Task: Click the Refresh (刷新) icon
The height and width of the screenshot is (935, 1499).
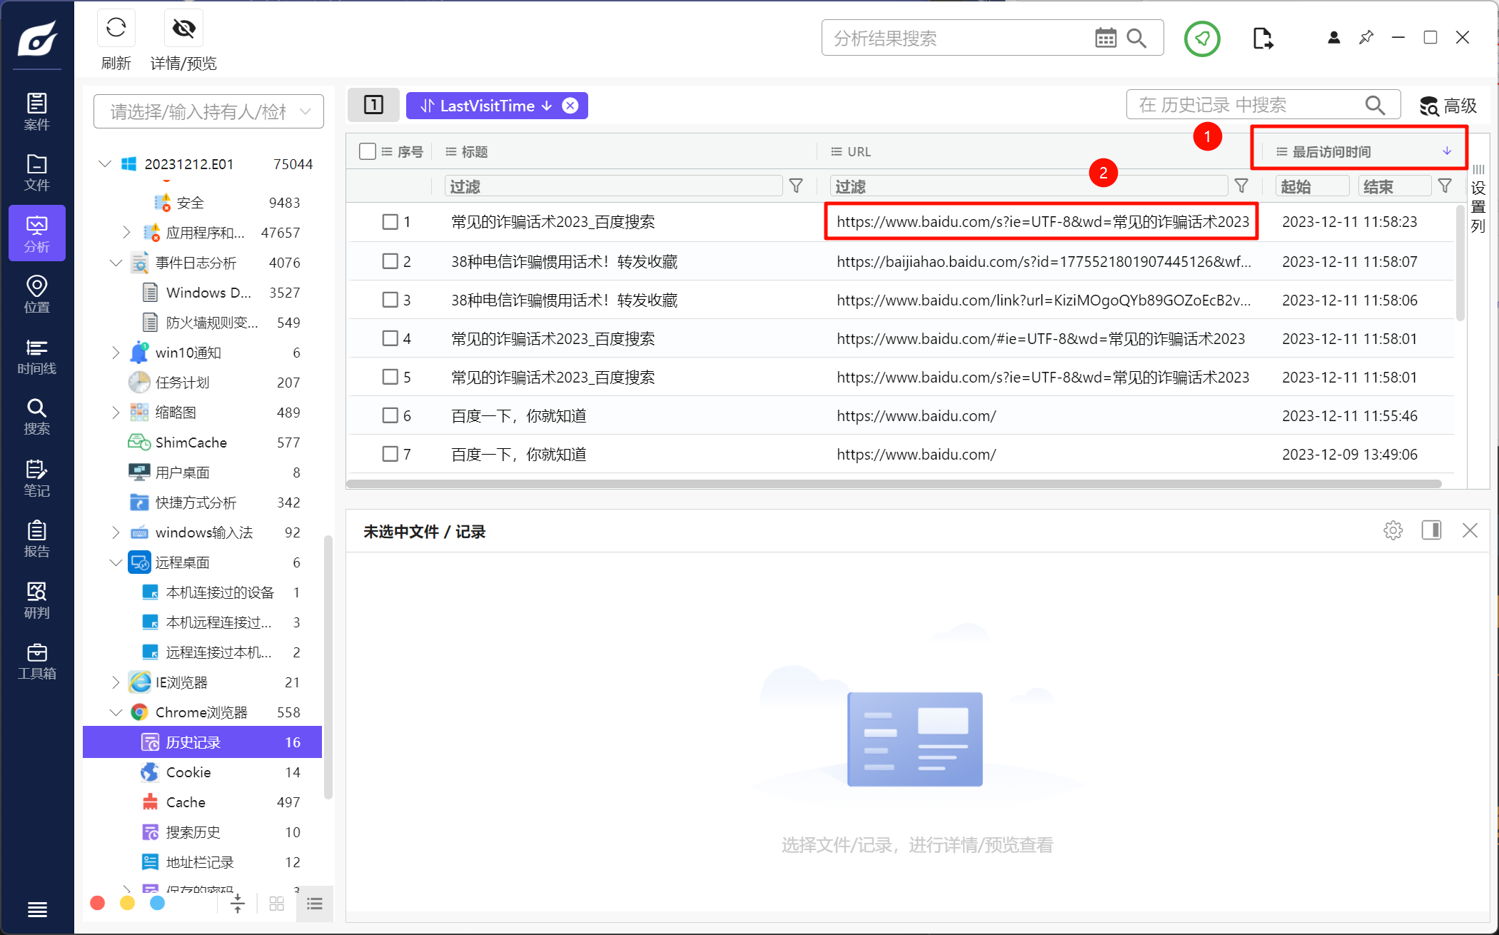Action: click(x=116, y=29)
